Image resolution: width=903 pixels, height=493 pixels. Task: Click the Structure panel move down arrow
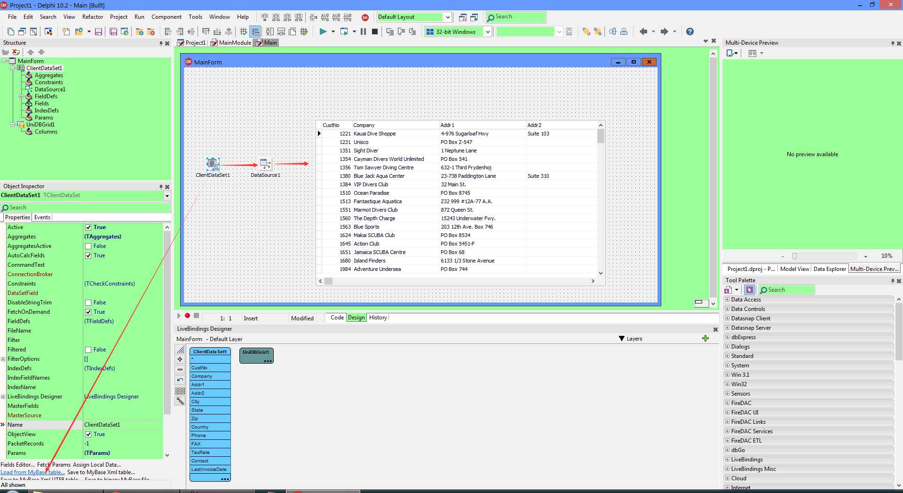tap(41, 52)
